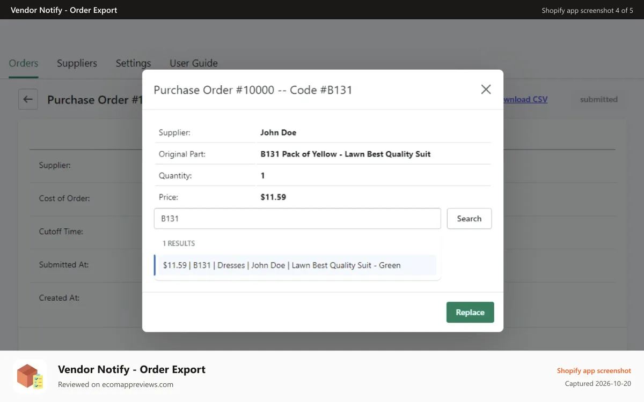Click Supplier: label on the background page
Screen dimensions: 644x402
click(x=55, y=165)
